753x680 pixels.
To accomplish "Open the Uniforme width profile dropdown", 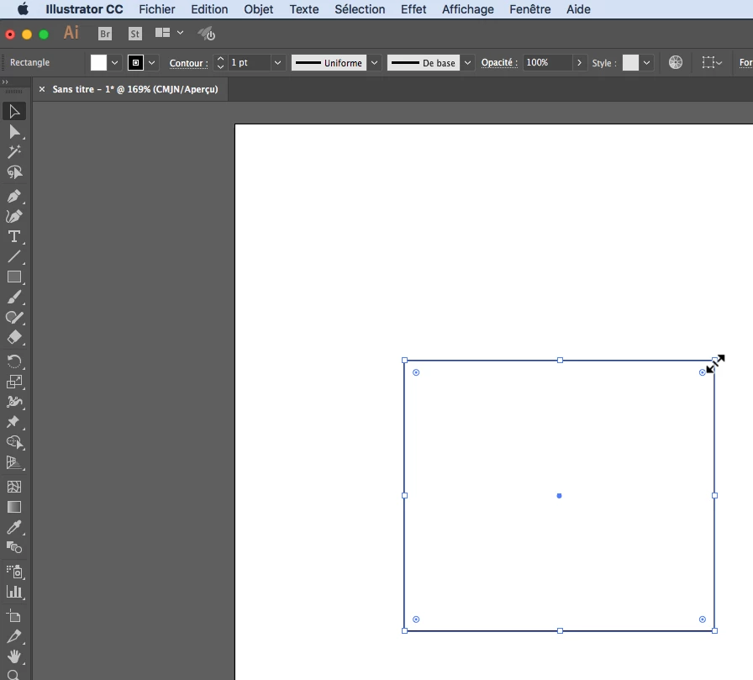I will tap(374, 62).
